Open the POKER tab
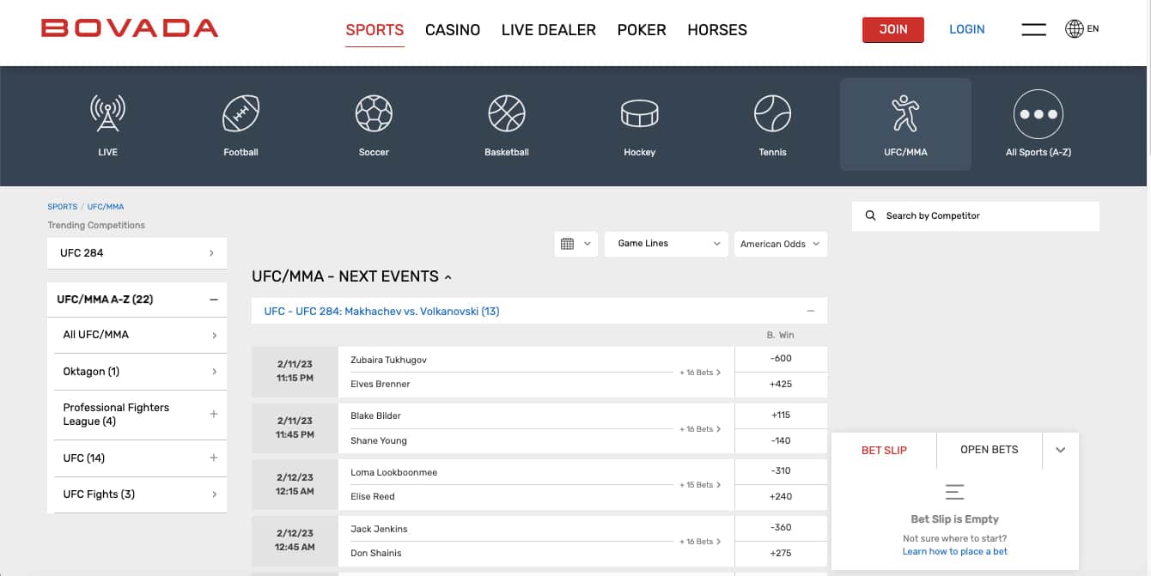This screenshot has width=1151, height=576. tap(642, 29)
